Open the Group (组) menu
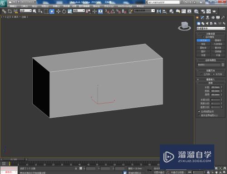Viewport: 227px width, 174px height. 35,6
